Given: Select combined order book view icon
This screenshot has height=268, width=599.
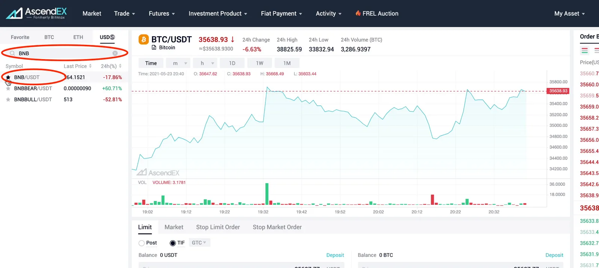Looking at the screenshot, I should tap(584, 50).
